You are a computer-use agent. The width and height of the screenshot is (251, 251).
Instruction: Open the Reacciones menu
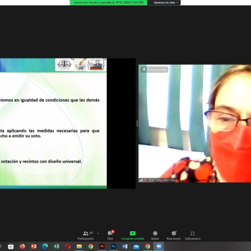click(x=174, y=235)
